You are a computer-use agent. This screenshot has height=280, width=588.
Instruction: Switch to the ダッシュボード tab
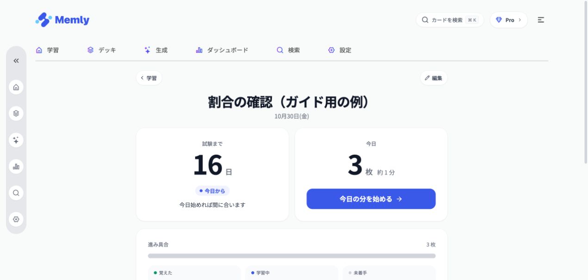click(x=222, y=50)
